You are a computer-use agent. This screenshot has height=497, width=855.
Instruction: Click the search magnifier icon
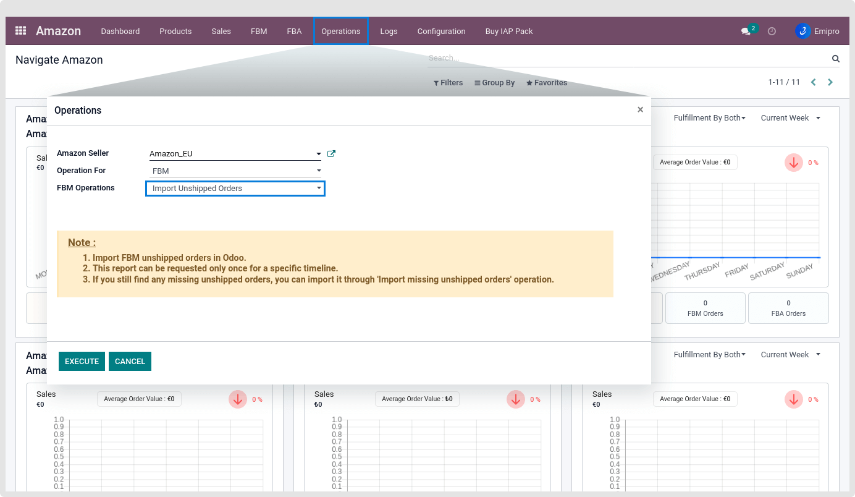pyautogui.click(x=835, y=59)
